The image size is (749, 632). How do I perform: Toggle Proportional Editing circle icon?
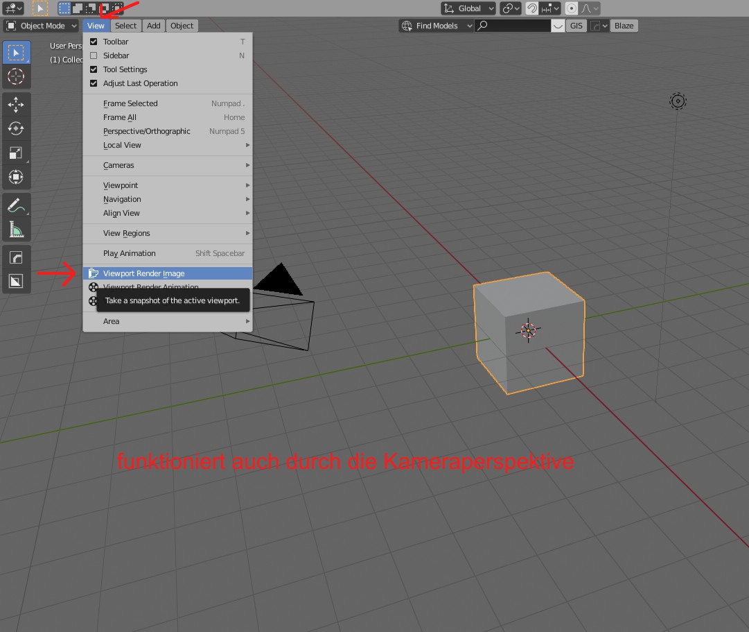click(x=572, y=8)
